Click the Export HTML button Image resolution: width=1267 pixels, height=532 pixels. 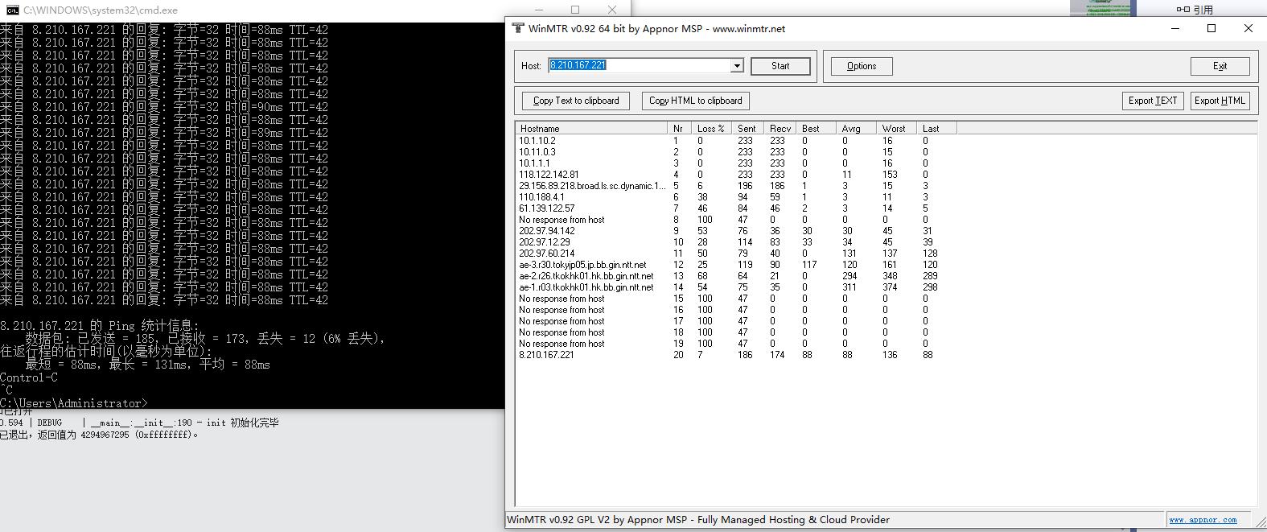pos(1220,101)
